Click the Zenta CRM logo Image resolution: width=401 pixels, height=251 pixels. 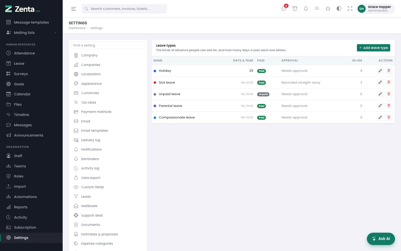[23, 9]
